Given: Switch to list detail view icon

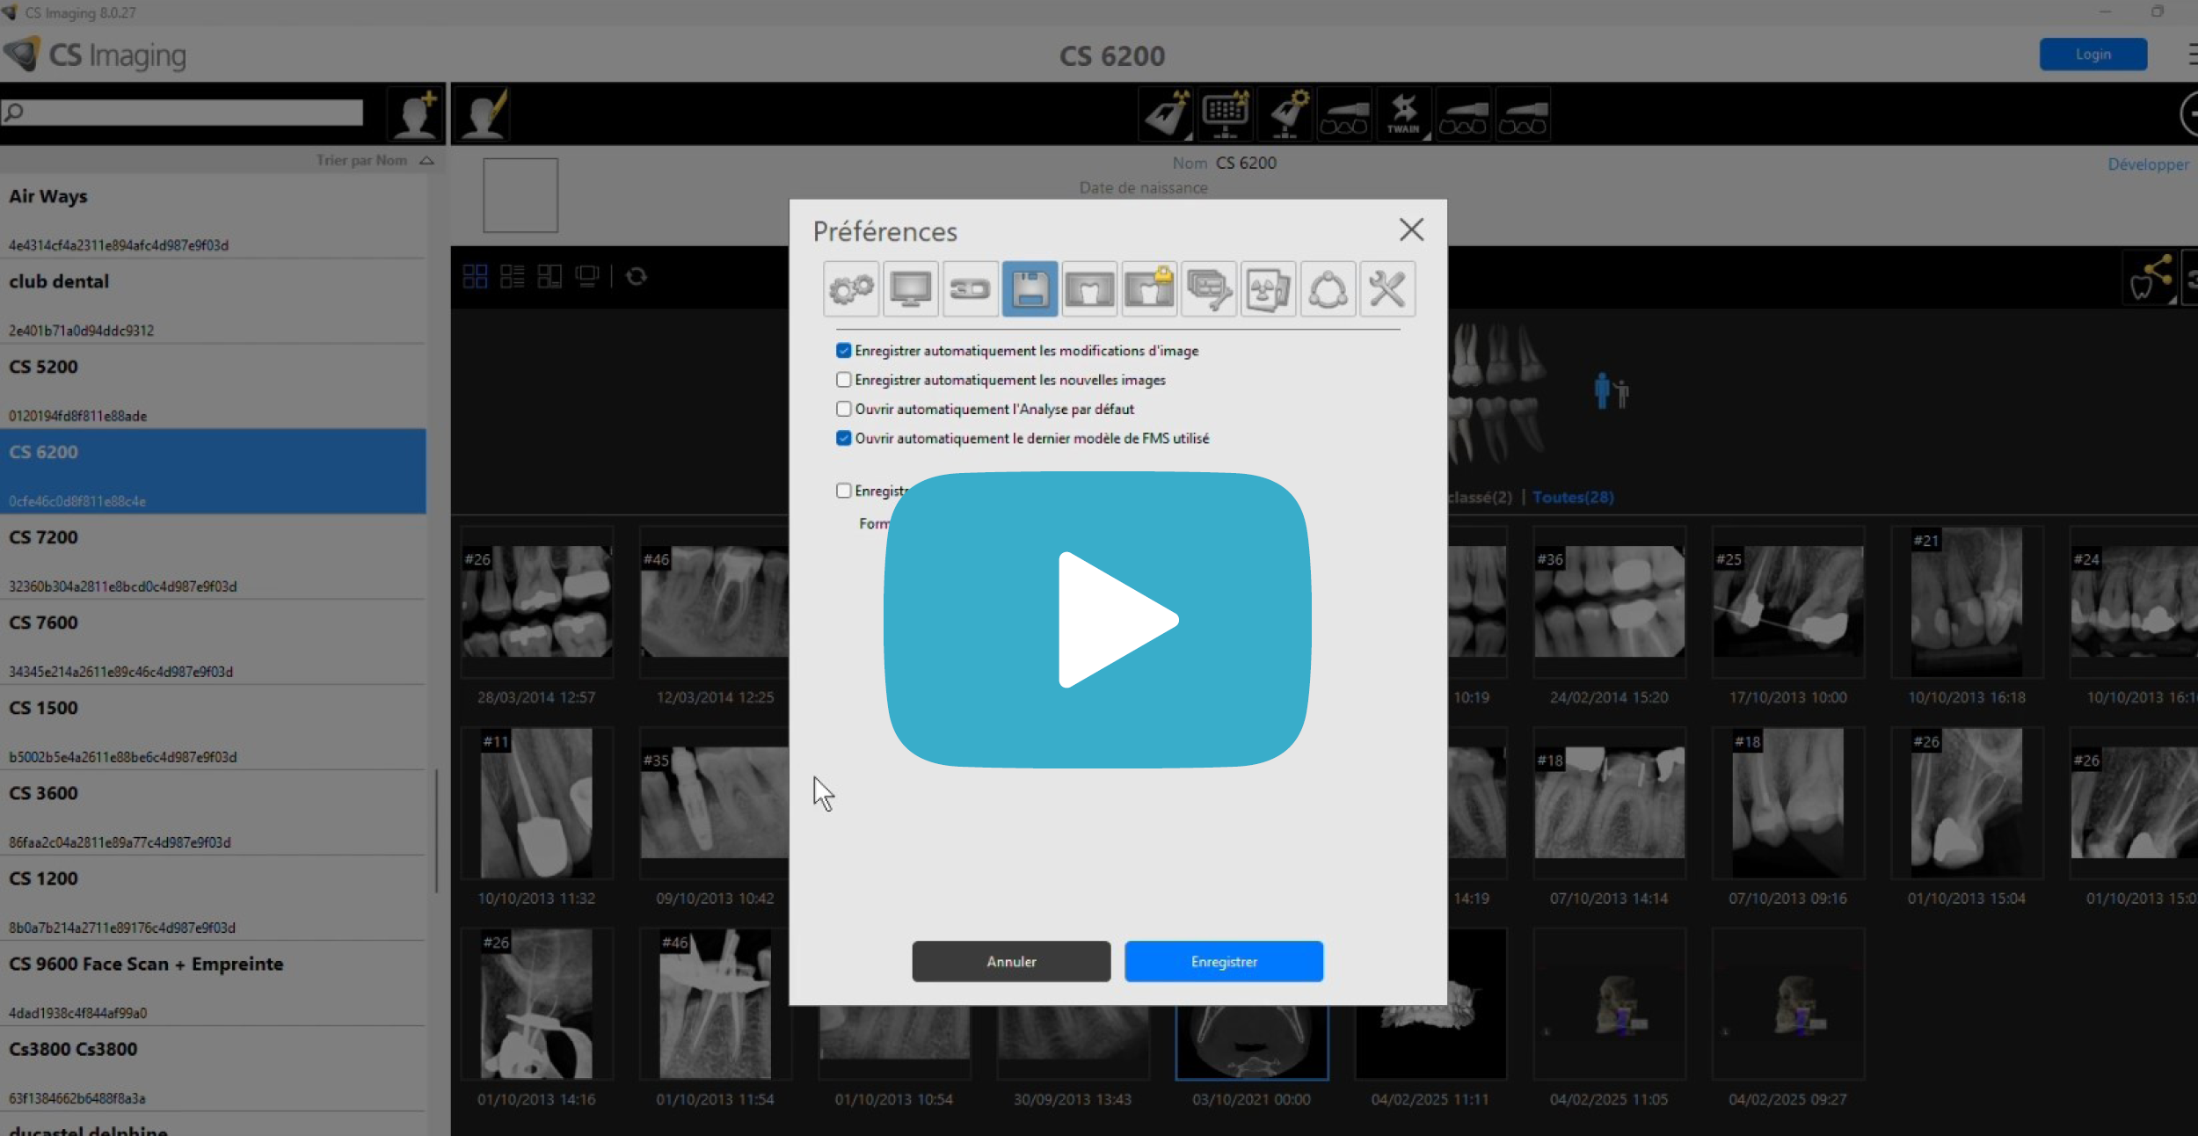Looking at the screenshot, I should tap(512, 276).
